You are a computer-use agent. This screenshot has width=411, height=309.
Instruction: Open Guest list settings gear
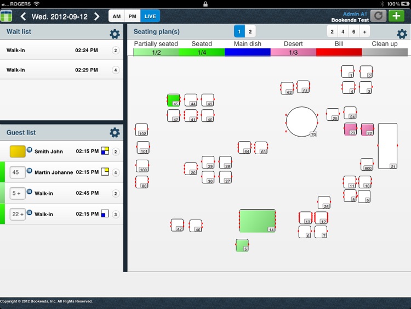coord(115,133)
